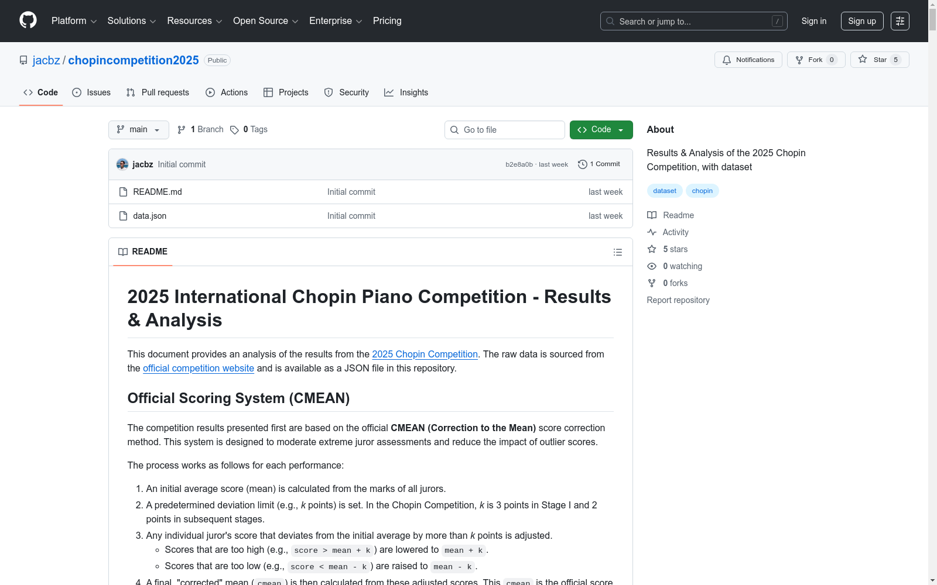View the 0 Tags link
Screen dimensions: 937x585
point(249,129)
